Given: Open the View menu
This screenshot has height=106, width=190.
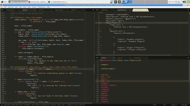Looking at the screenshot, I should [20, 7].
